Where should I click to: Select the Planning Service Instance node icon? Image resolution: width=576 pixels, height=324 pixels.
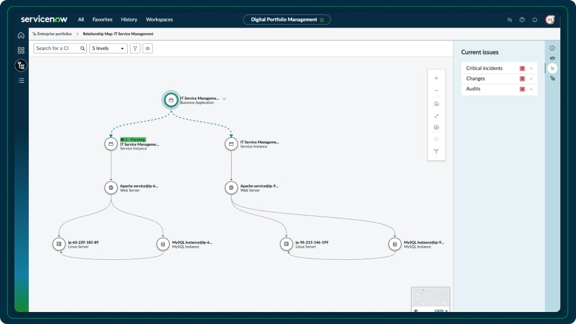pyautogui.click(x=111, y=144)
